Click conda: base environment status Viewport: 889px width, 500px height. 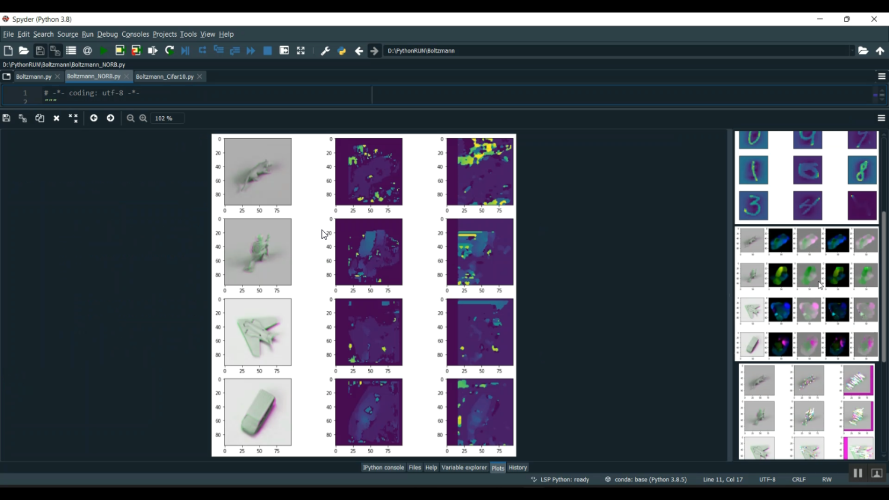[x=650, y=479]
